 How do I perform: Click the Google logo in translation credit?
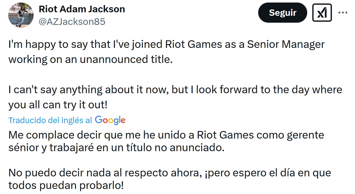click(110, 120)
